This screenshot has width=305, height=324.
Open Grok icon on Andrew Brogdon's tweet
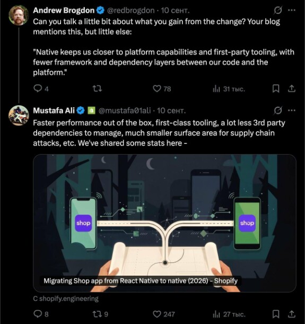pos(278,10)
